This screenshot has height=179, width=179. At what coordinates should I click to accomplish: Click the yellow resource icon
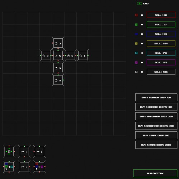(136, 43)
